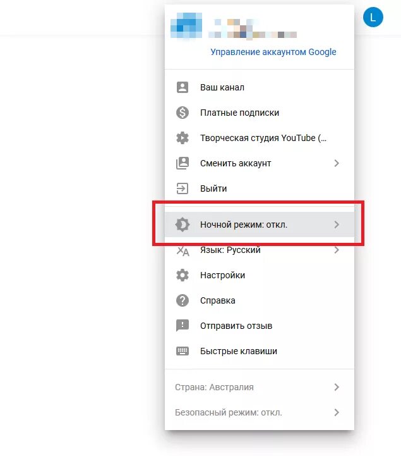Select the Настройки menu entry
The height and width of the screenshot is (456, 401).
tap(260, 275)
